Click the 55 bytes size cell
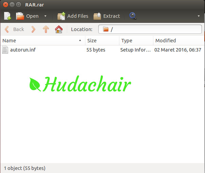The width and height of the screenshot is (205, 173). point(96,50)
